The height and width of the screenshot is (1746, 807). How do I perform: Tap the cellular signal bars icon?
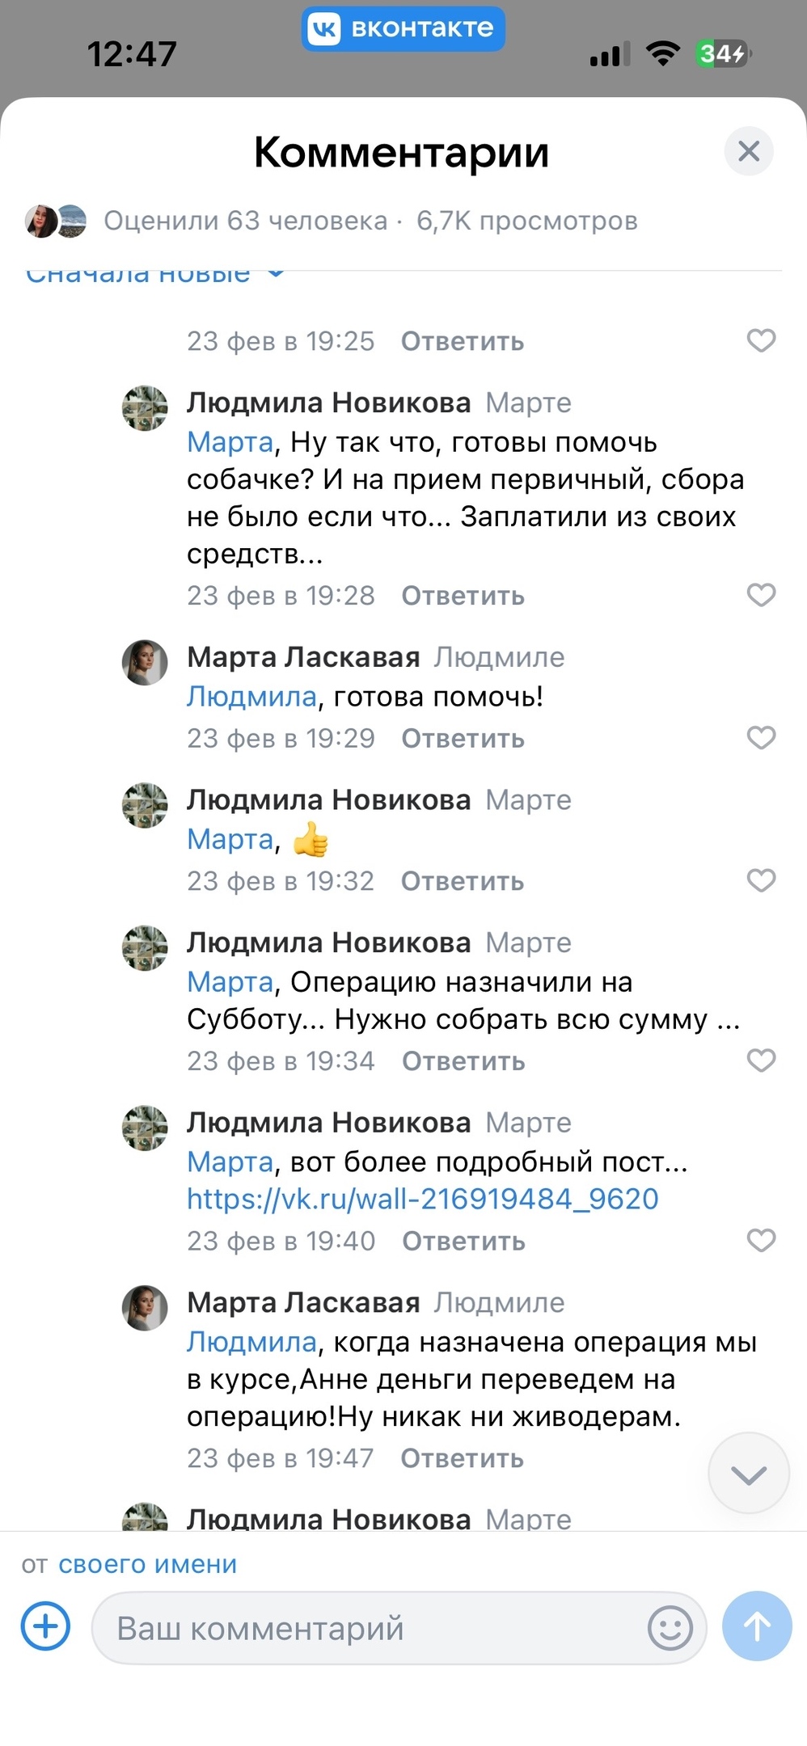[607, 53]
